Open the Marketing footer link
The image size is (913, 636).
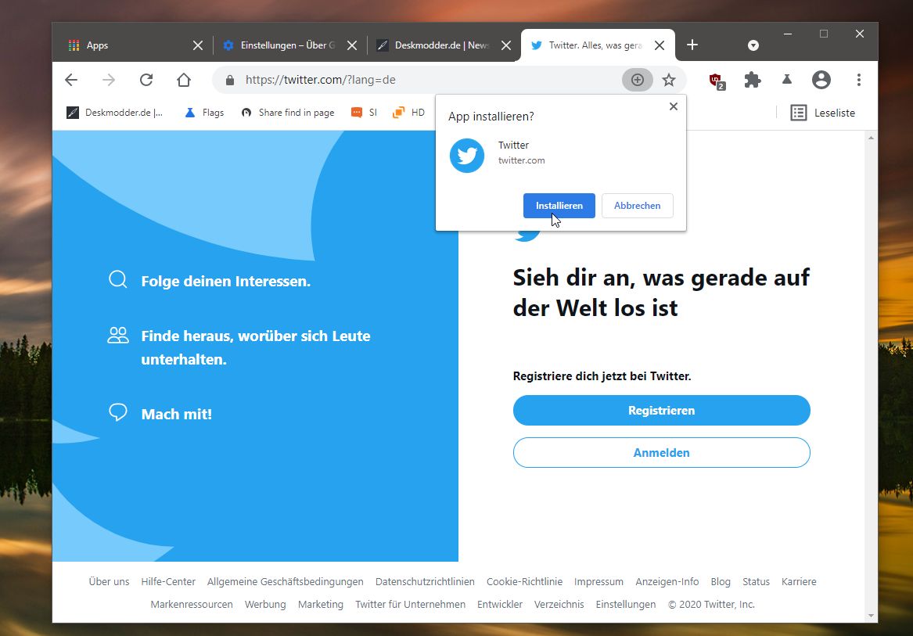pyautogui.click(x=321, y=605)
